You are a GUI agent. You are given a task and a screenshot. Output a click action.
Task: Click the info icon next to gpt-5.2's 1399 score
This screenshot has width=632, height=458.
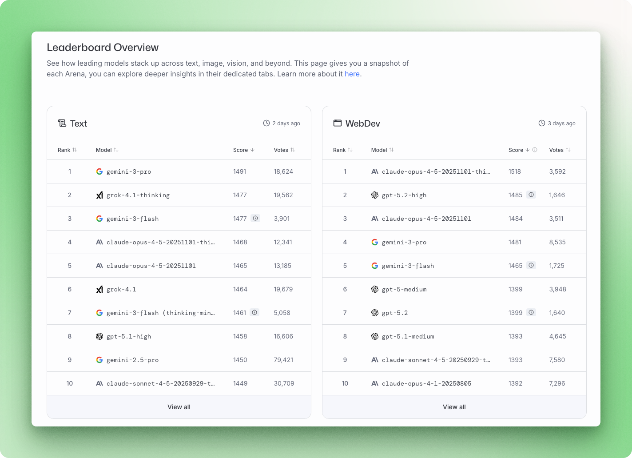[x=531, y=312]
